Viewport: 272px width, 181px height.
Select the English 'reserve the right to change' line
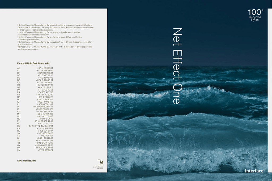coord(55,25)
